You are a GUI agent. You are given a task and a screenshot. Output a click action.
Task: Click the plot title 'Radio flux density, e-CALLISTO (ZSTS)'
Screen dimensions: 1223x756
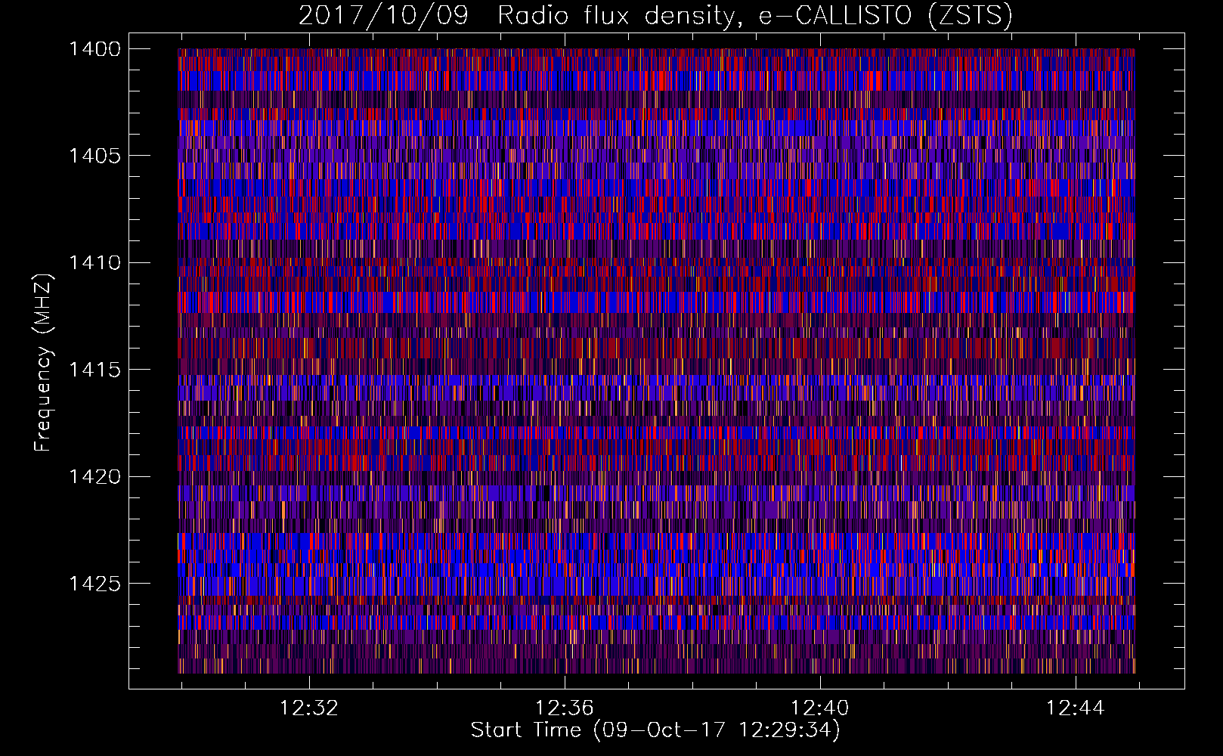pos(755,15)
